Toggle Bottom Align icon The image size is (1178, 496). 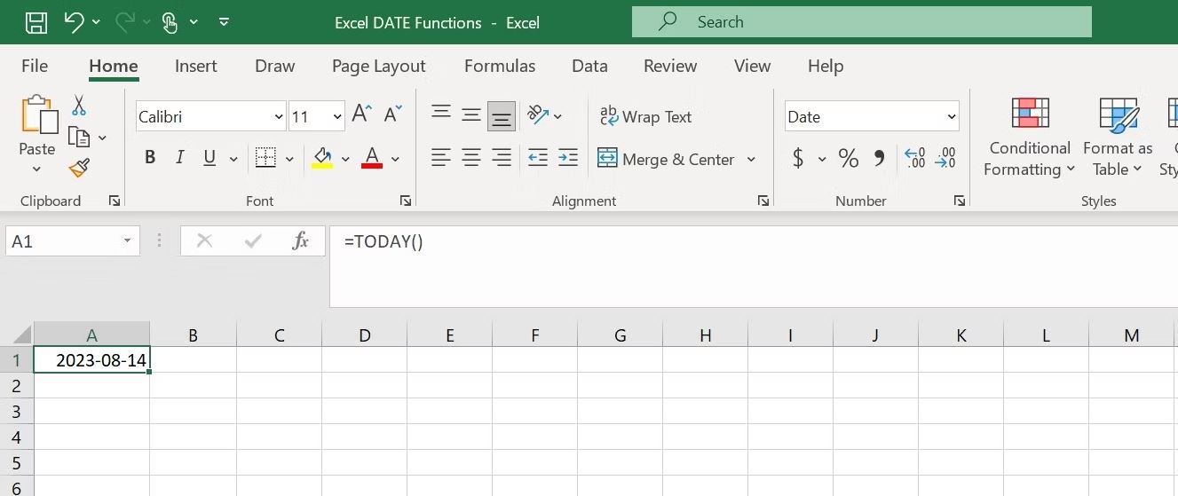click(502, 116)
